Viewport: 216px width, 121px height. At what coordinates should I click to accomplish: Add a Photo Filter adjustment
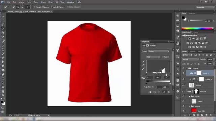coord(199,43)
